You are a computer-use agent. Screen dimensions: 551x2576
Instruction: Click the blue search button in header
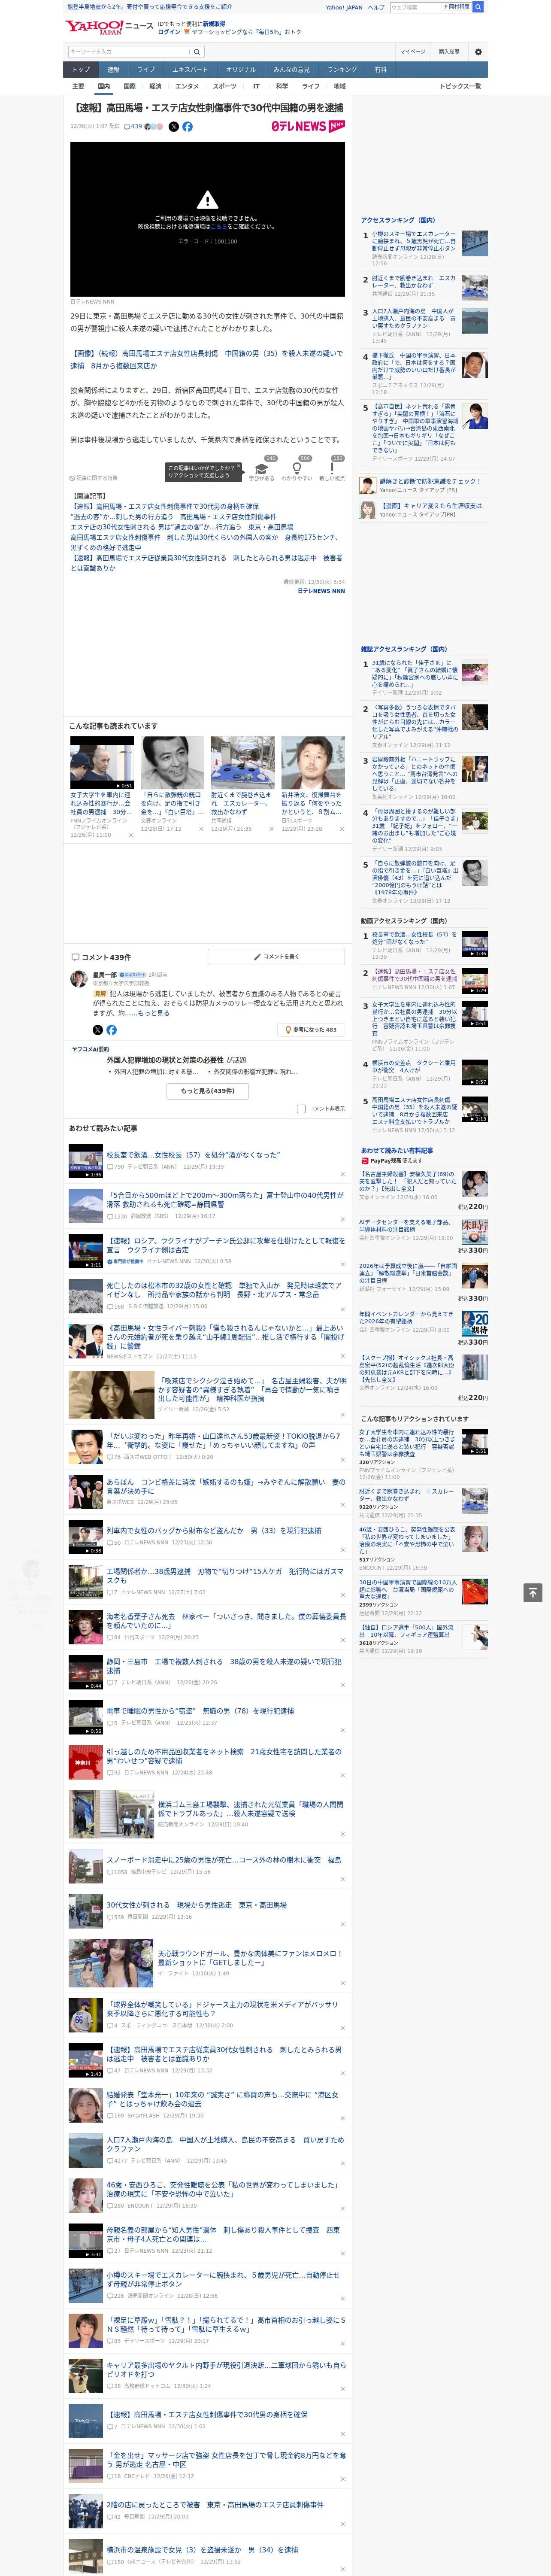478,7
